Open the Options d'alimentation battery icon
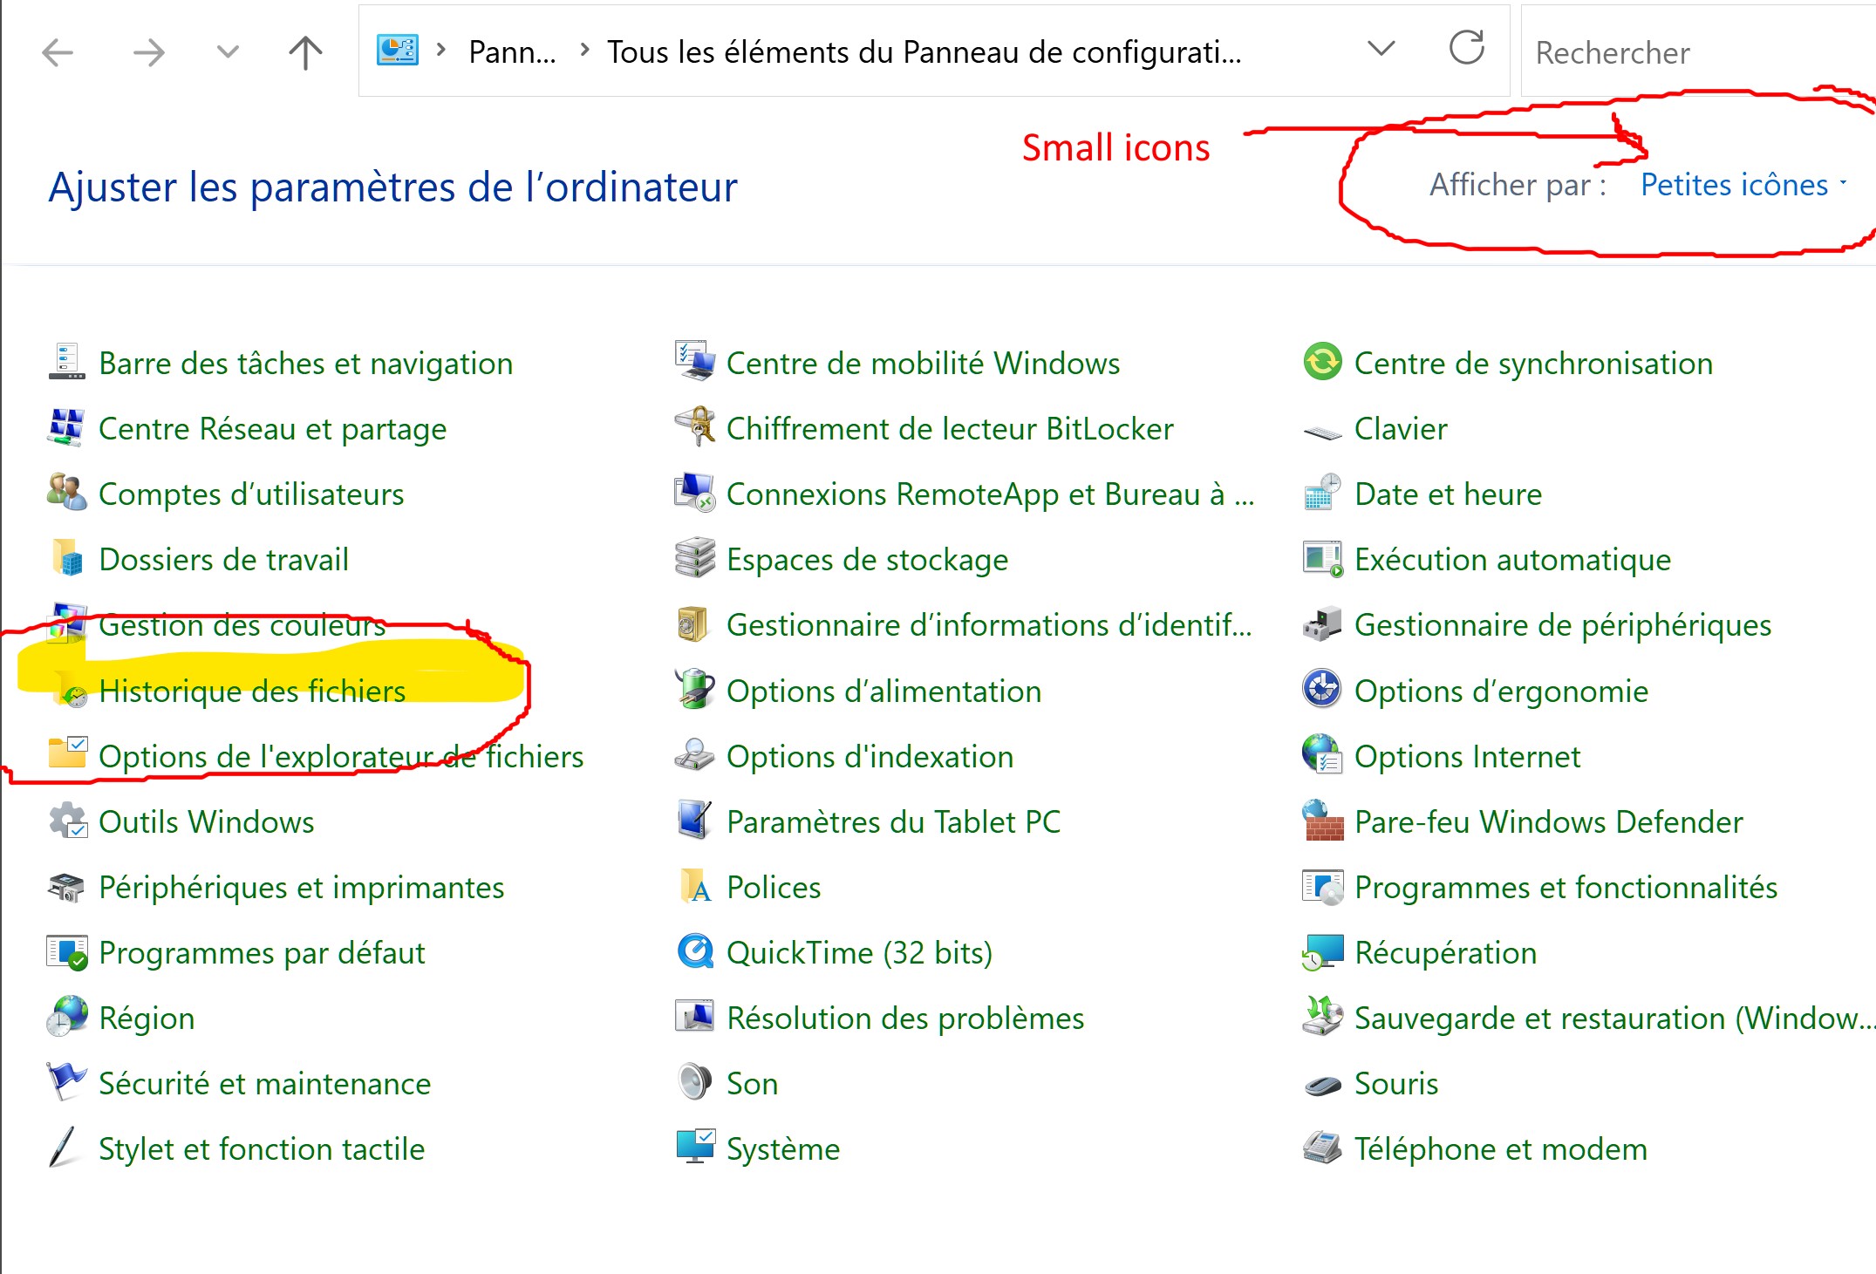This screenshot has width=1876, height=1274. 695,690
